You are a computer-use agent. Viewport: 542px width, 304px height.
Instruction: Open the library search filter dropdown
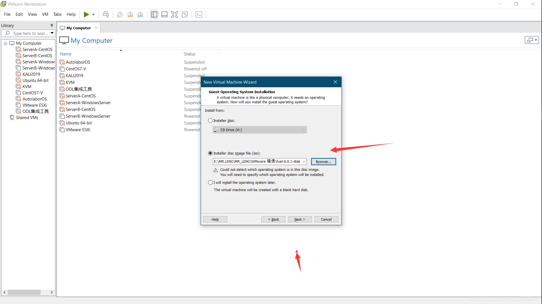[52, 33]
